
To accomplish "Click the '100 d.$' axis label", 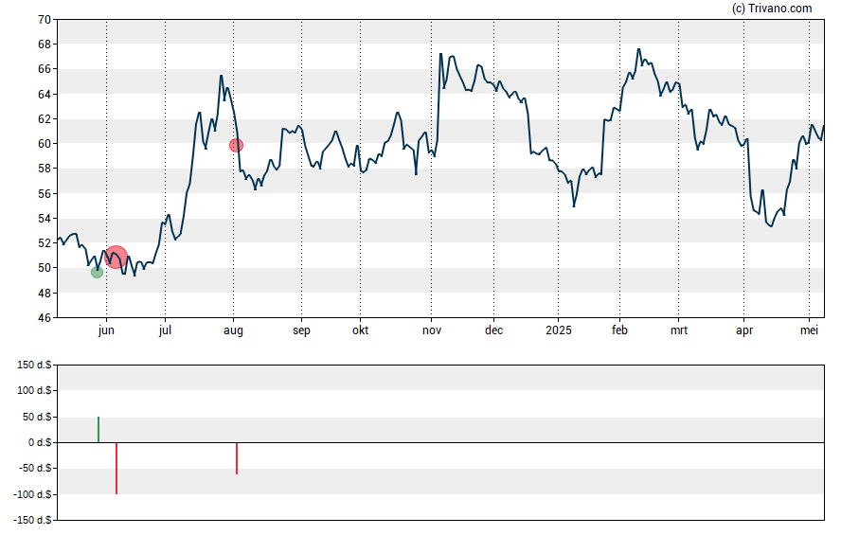I will click(x=34, y=391).
